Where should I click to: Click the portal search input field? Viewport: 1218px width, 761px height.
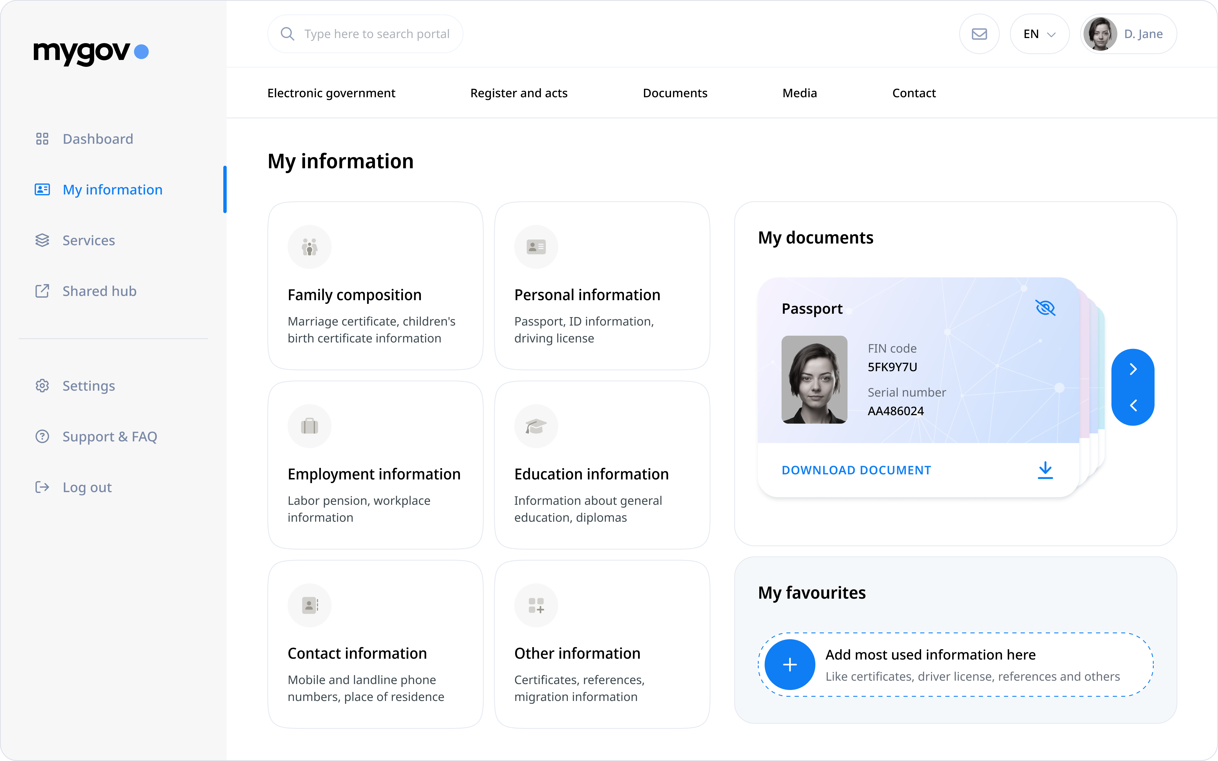click(376, 34)
